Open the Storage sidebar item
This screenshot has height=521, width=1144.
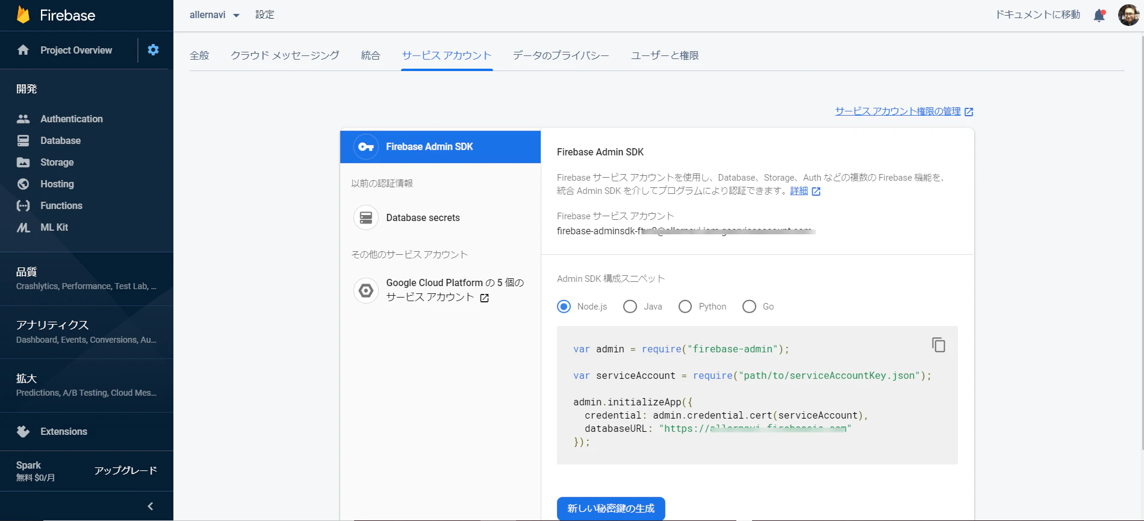87,162
